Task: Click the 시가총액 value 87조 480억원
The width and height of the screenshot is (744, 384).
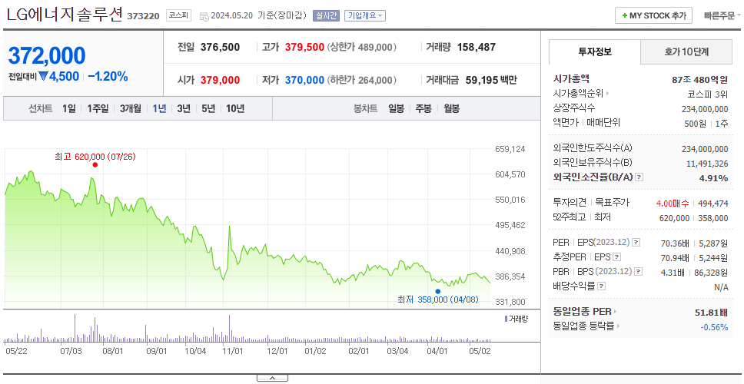Action: click(x=700, y=80)
